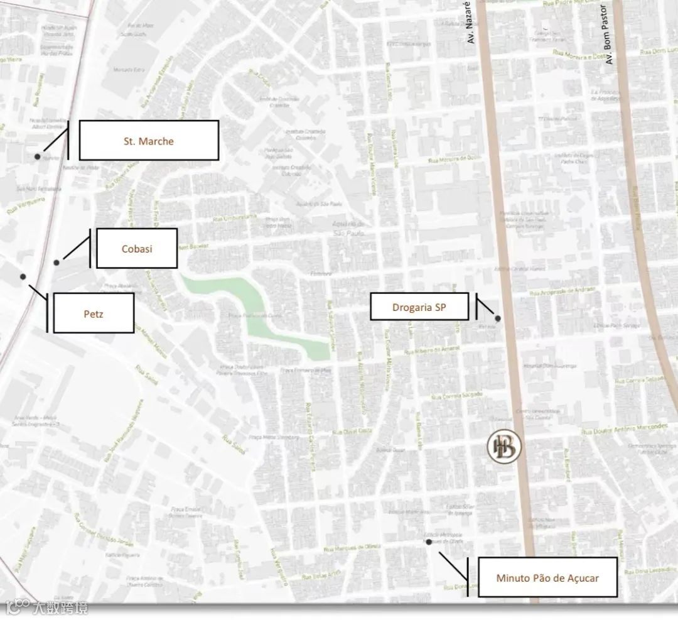Select the Drogaria SP location dot
The width and height of the screenshot is (678, 620).
498,318
